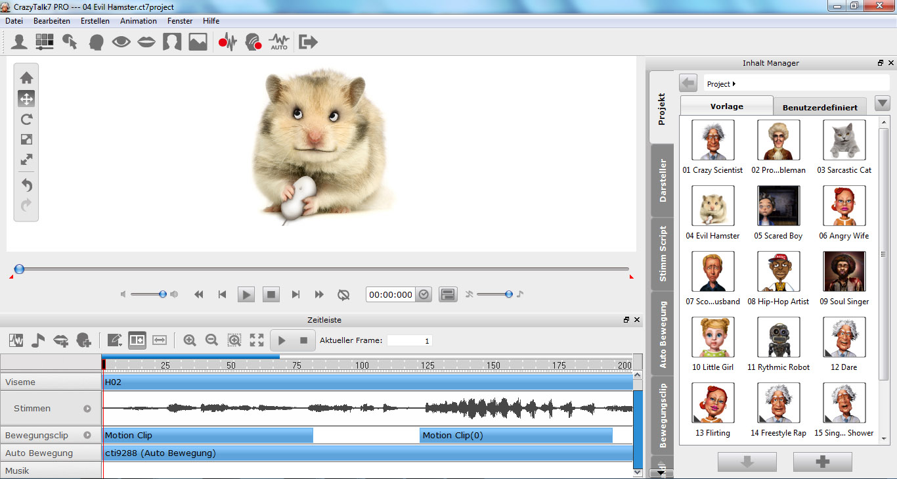
Task: Expand the Stimmen track arrow
Action: [x=87, y=409]
